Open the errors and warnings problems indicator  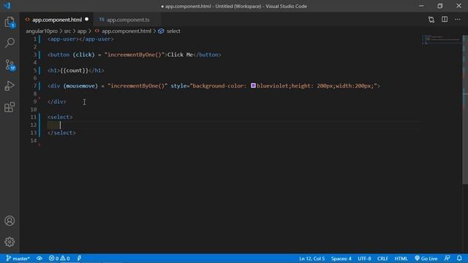(x=59, y=259)
